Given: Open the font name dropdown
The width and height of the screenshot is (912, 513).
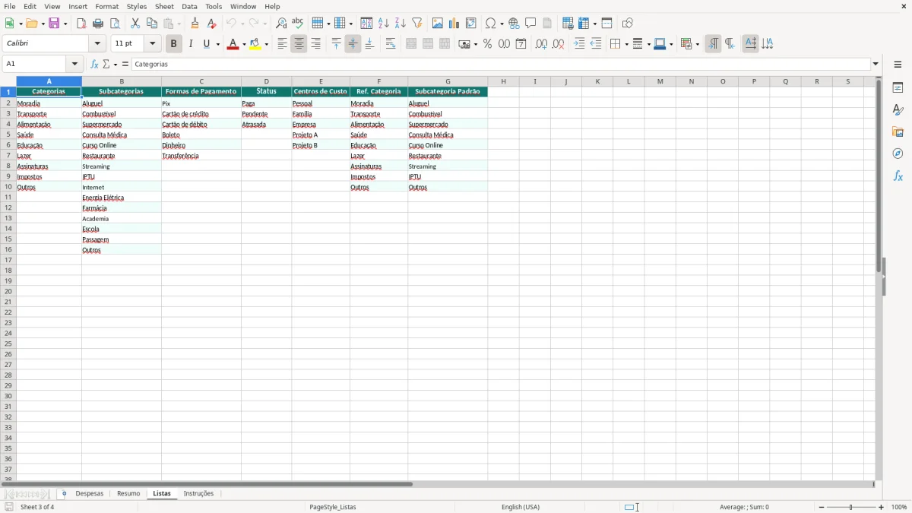Looking at the screenshot, I should (x=97, y=44).
